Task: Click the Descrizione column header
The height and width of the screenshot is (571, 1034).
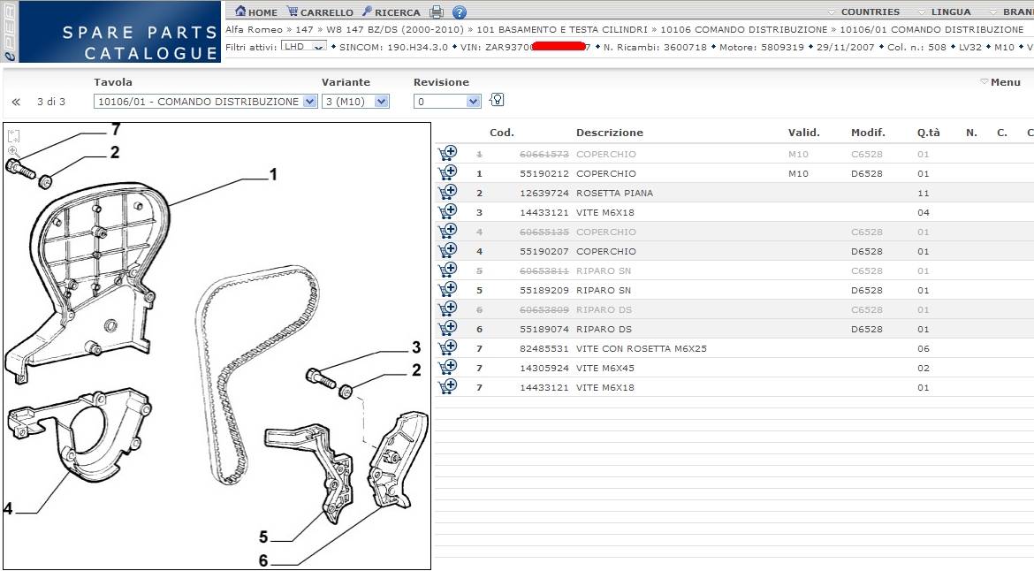Action: coord(609,133)
